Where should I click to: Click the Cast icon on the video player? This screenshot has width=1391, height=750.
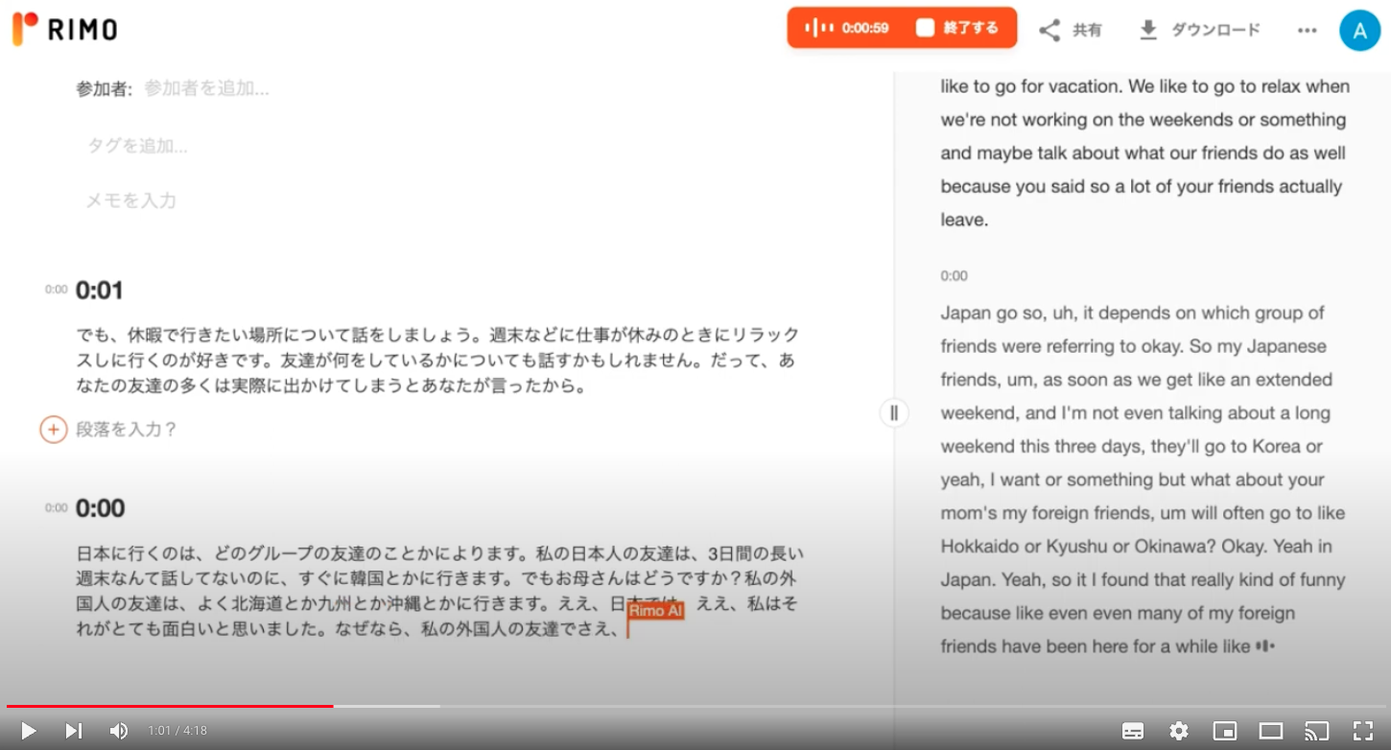[1316, 730]
